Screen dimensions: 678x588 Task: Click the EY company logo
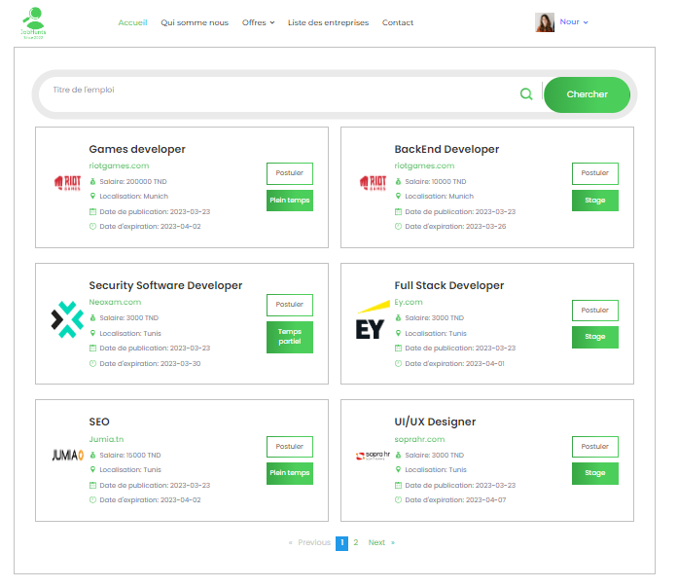[x=371, y=326]
